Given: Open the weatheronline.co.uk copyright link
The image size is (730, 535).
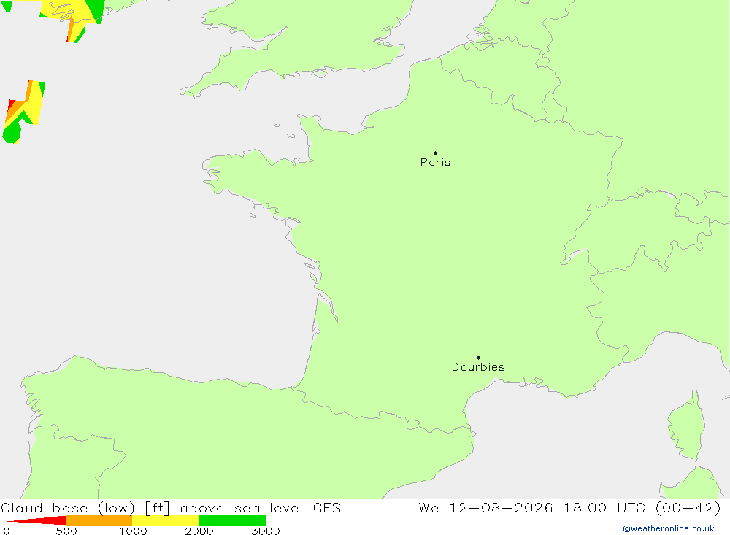Looking at the screenshot, I should click(x=669, y=528).
